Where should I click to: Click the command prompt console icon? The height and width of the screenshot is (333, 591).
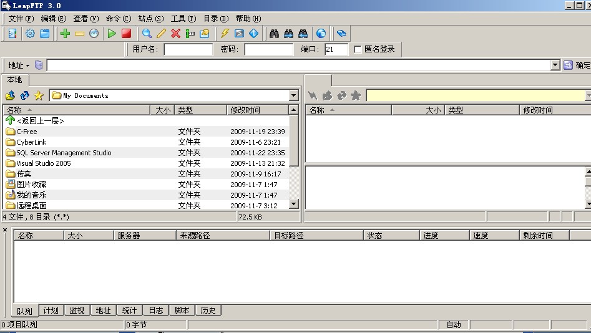[240, 34]
